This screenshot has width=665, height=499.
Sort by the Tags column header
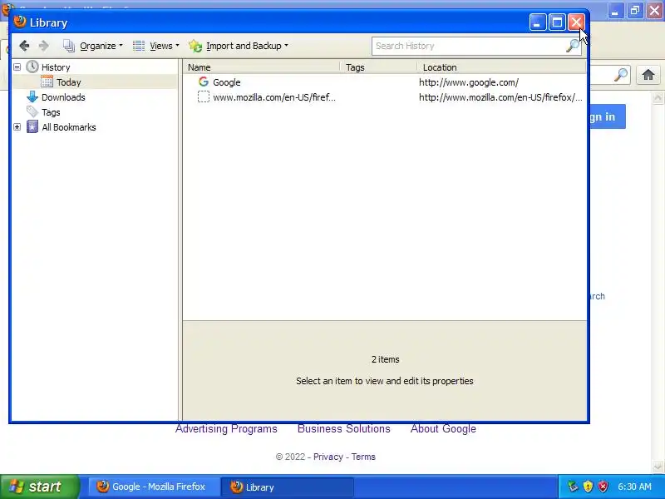point(379,67)
